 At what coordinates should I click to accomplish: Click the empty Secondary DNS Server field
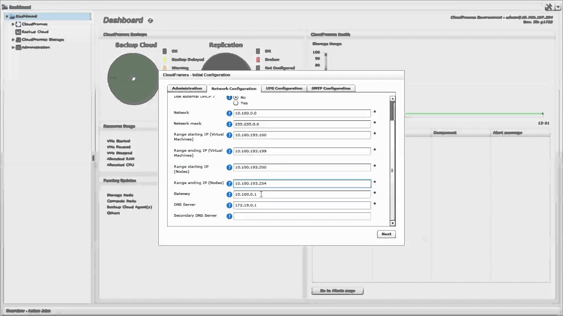pos(302,216)
